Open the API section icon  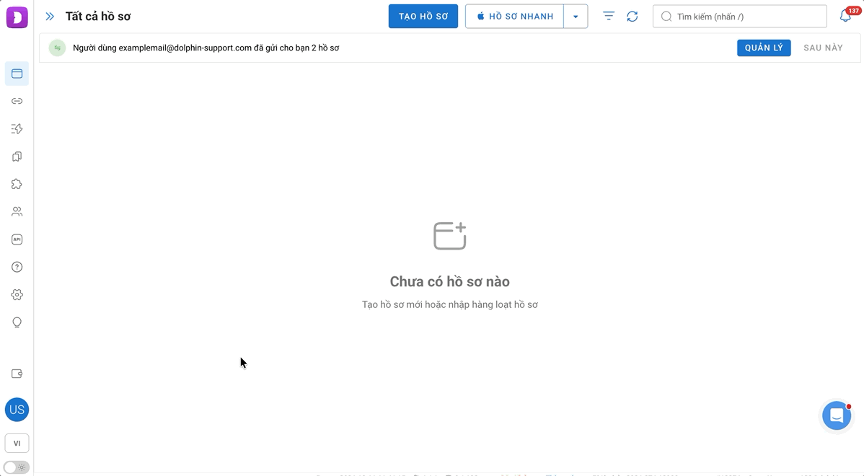(17, 239)
